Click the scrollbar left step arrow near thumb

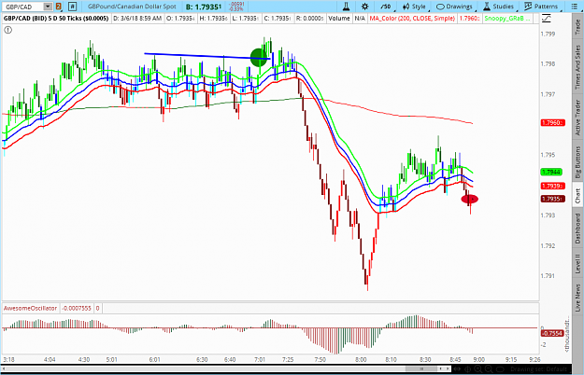(441, 369)
